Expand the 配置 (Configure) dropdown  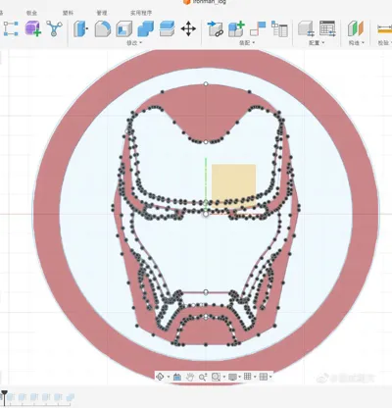(x=317, y=43)
